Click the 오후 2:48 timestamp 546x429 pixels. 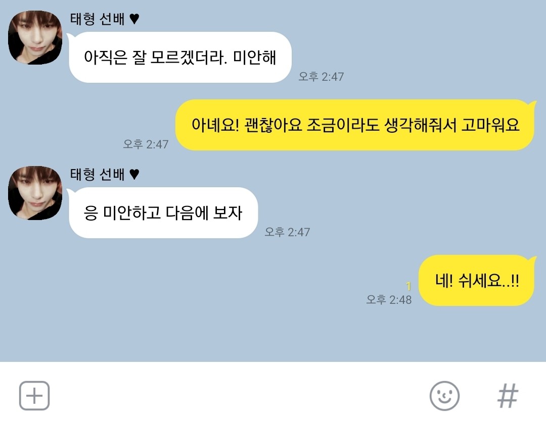(389, 299)
